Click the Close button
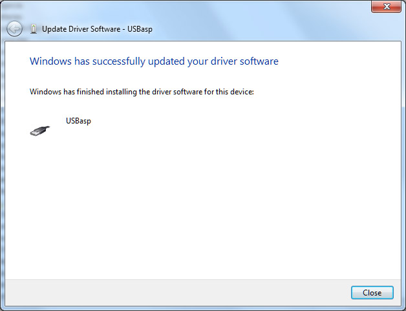Image resolution: width=406 pixels, height=311 pixels. (372, 293)
